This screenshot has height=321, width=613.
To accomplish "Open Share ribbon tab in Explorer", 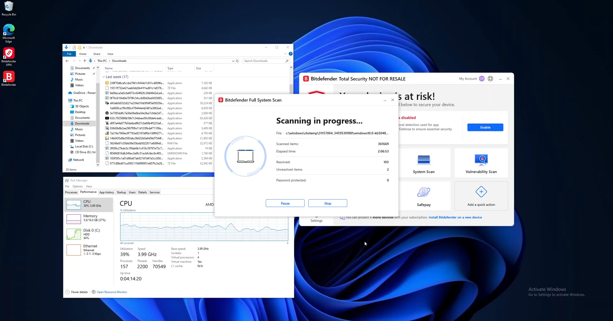I will (97, 54).
